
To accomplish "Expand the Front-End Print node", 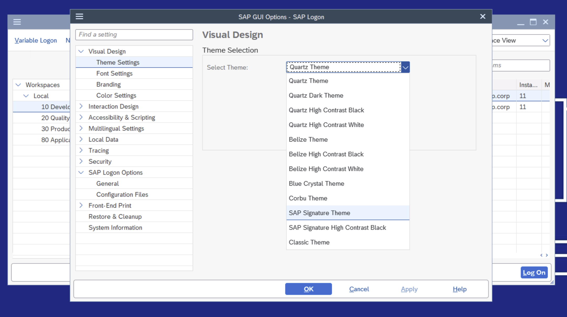I will coord(81,205).
